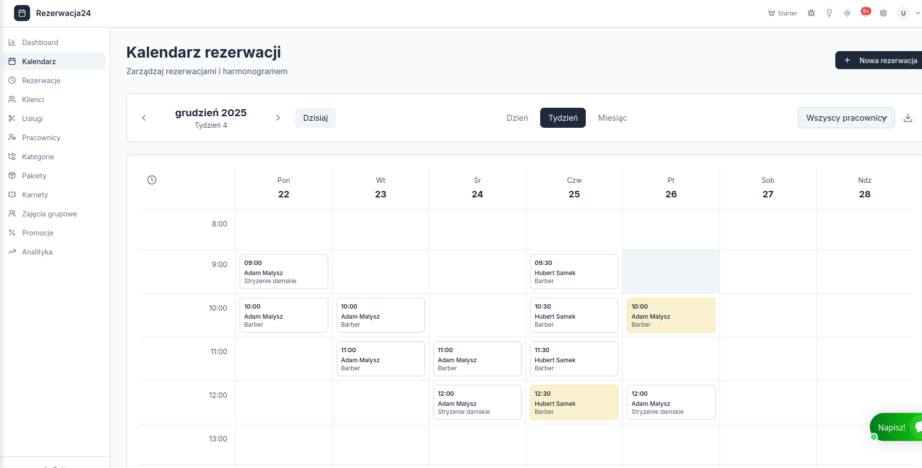The width and height of the screenshot is (922, 468).
Task: Open yellow 12:30 Hubert Samek booking
Action: click(x=574, y=402)
